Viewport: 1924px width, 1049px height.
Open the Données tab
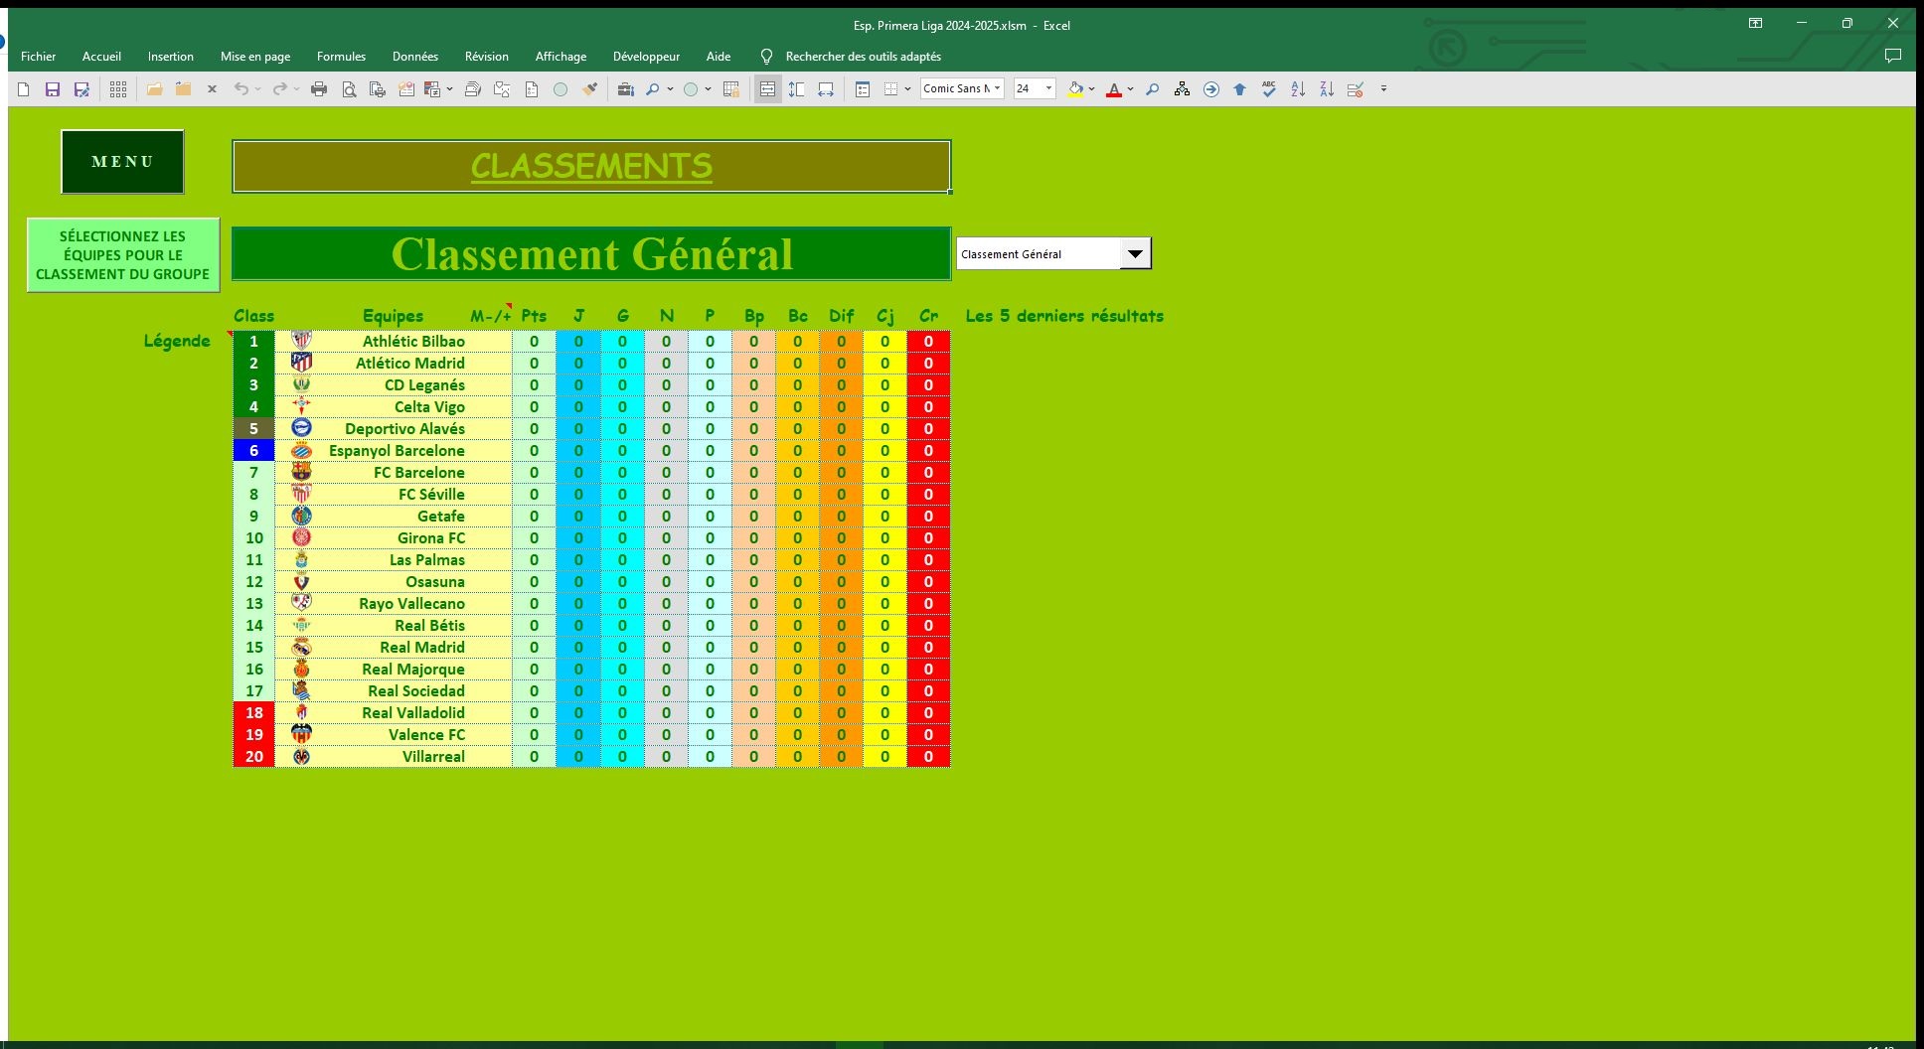point(415,57)
